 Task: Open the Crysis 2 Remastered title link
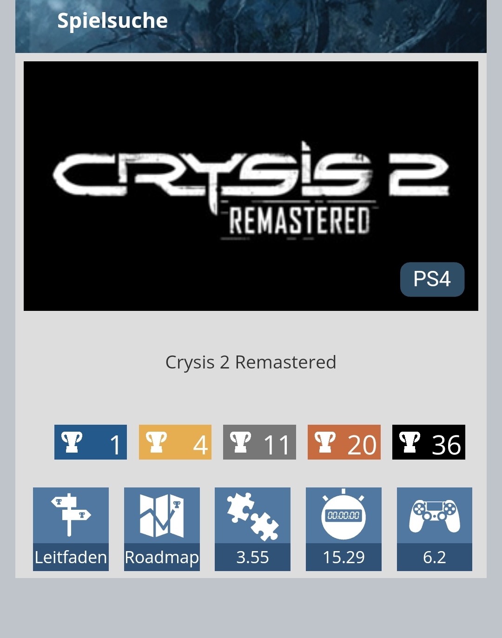coord(251,362)
